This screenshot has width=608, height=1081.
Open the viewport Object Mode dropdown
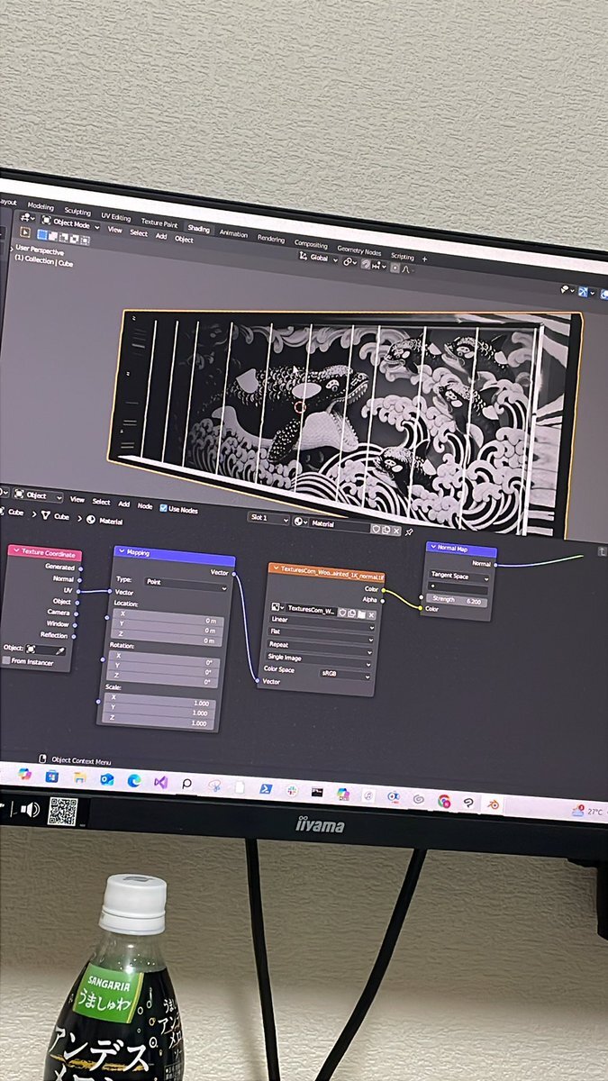point(70,223)
